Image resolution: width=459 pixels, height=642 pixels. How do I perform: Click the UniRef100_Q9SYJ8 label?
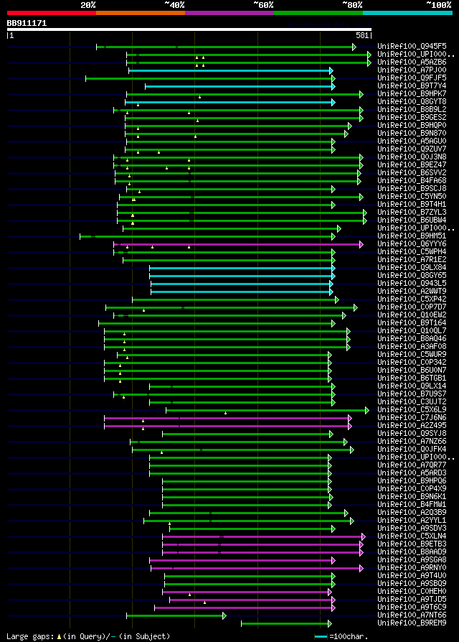coord(412,433)
